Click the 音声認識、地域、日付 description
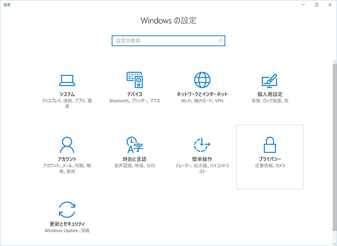The height and width of the screenshot is (246, 337). [x=134, y=166]
